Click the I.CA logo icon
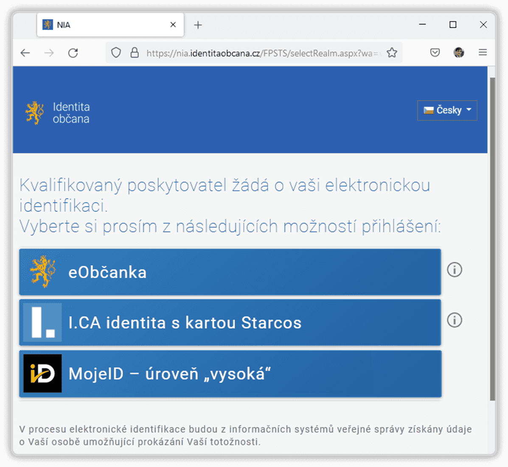508x467 pixels. 42,323
